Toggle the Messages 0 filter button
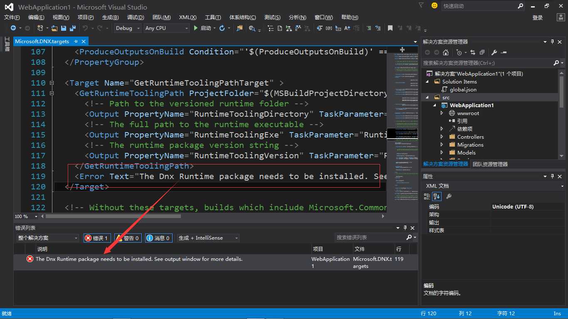This screenshot has width=568, height=319. click(159, 238)
